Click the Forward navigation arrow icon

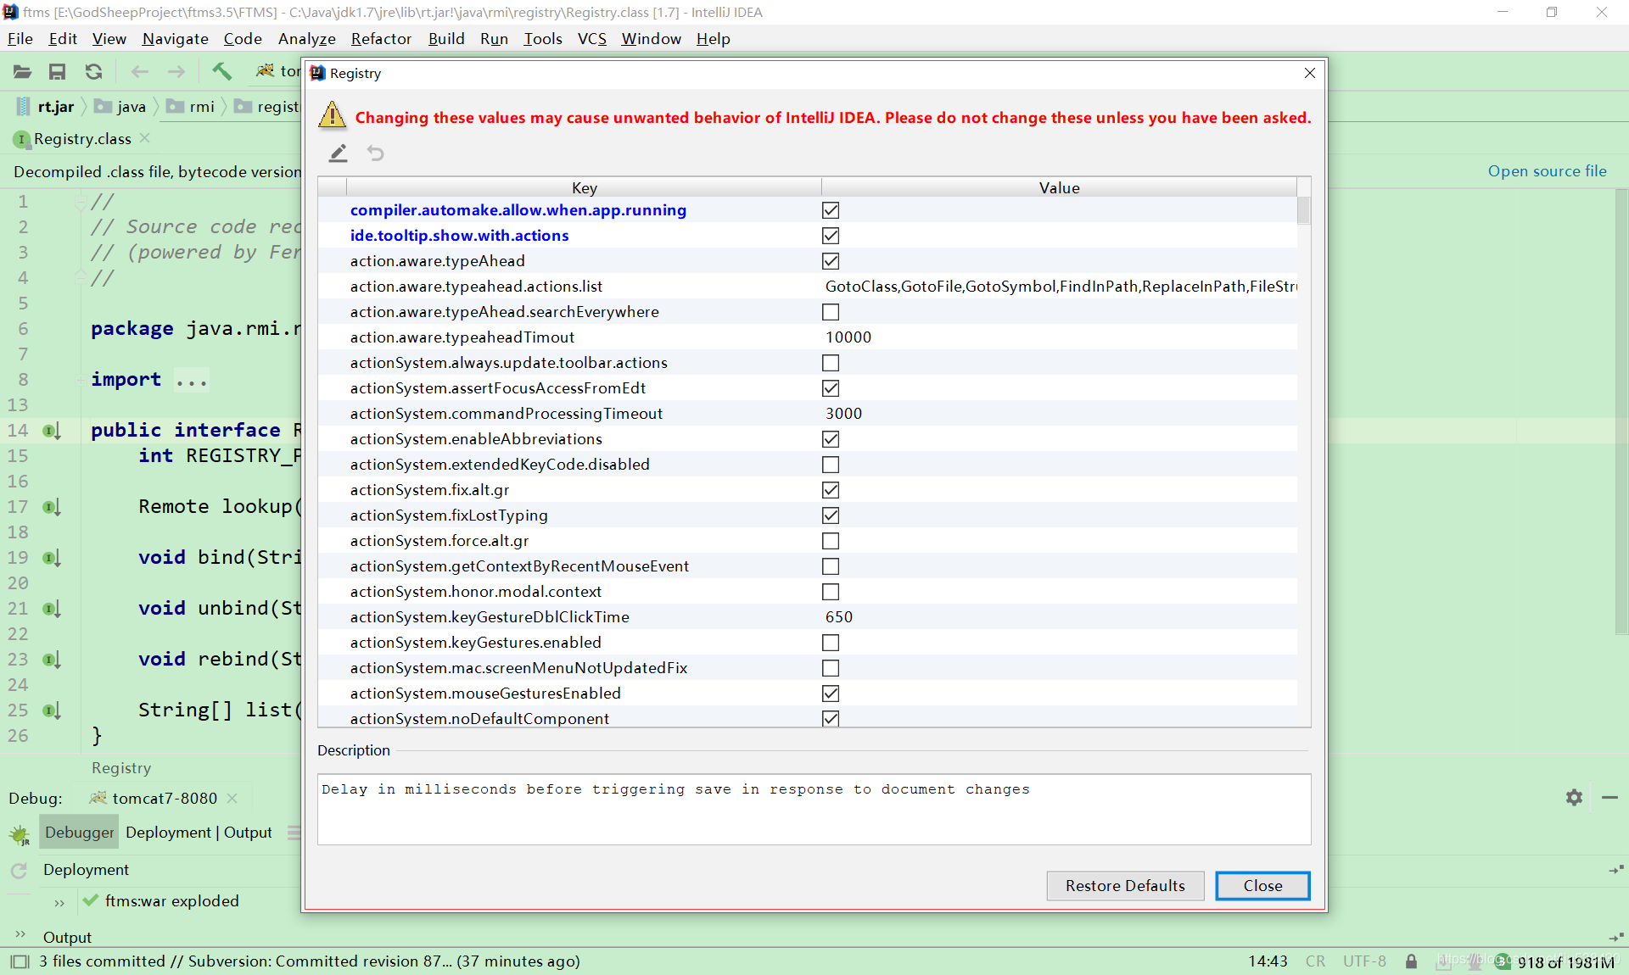tap(176, 72)
